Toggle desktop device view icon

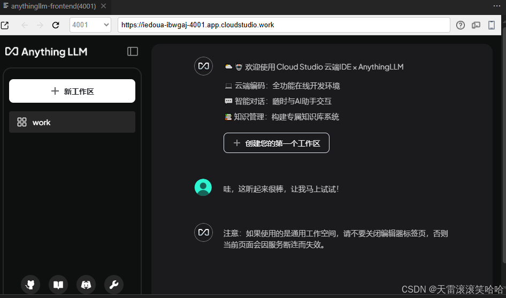[476, 25]
